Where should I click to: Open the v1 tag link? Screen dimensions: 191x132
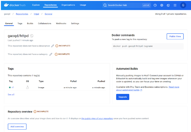(x=13, y=87)
